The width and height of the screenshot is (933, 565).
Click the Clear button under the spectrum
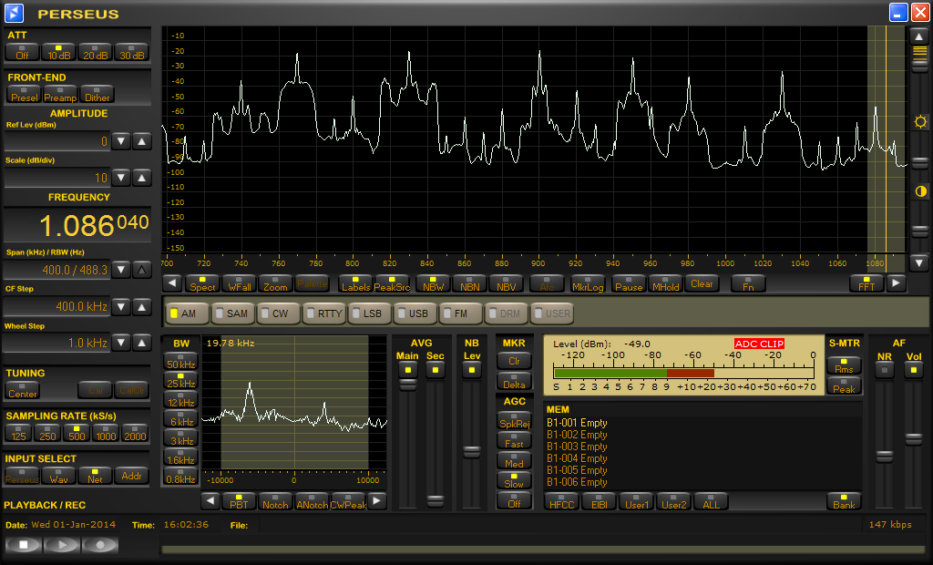(x=702, y=283)
